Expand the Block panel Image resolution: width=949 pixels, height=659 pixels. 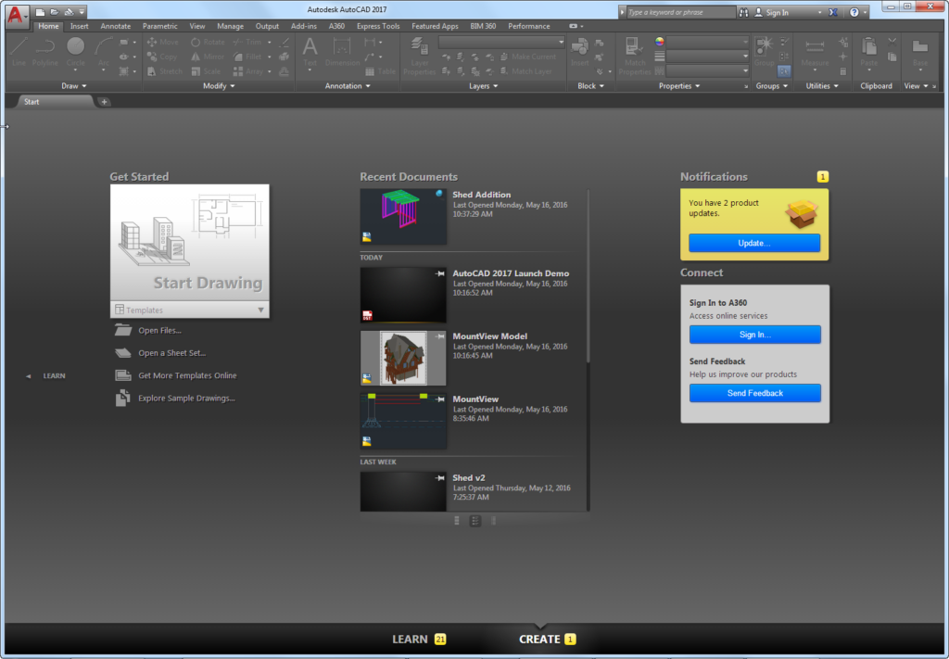coord(590,86)
